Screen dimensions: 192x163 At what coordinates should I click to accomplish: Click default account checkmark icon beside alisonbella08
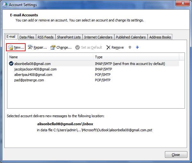click(x=11, y=64)
